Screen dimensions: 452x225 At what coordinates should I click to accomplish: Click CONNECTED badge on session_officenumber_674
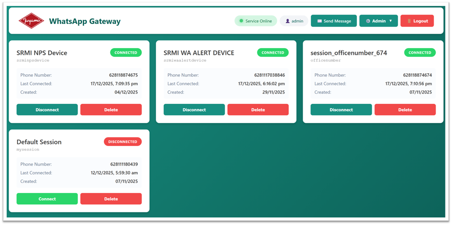[420, 52]
